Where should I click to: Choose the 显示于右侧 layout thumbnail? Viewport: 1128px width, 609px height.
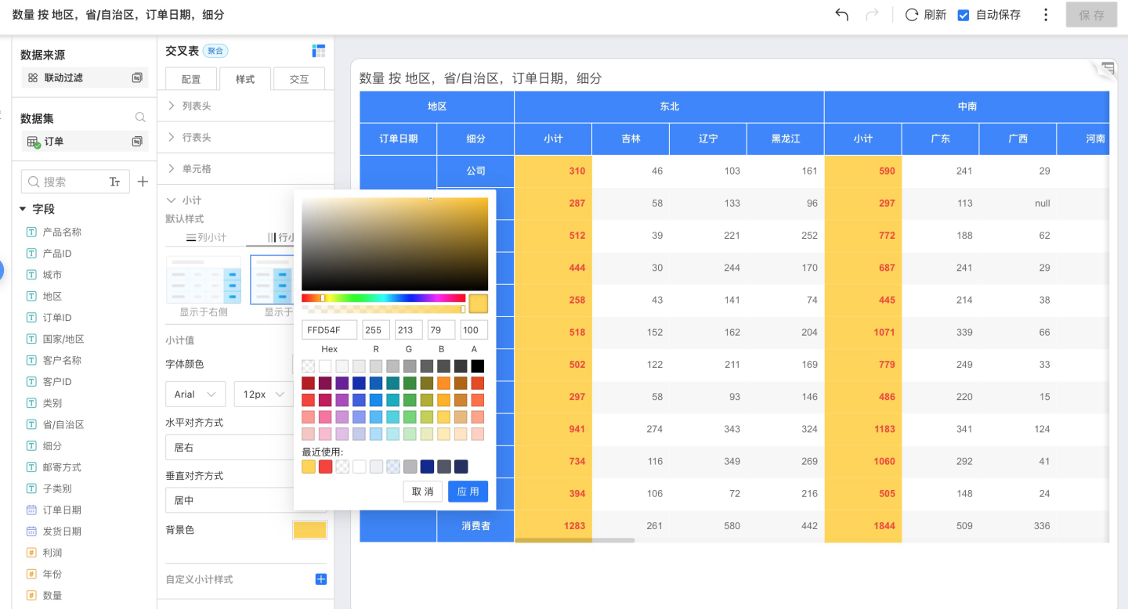204,279
